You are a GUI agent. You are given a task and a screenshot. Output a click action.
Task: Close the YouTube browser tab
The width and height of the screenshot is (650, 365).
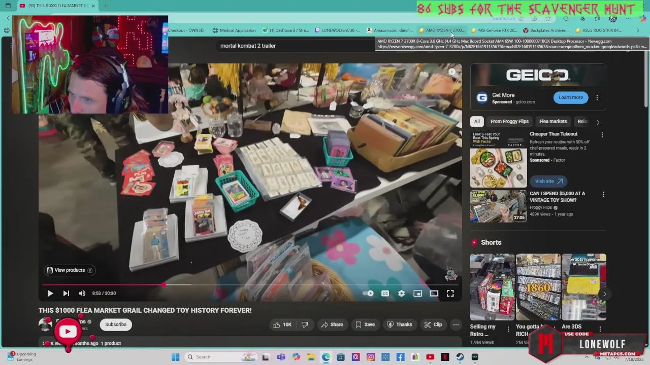click(93, 6)
